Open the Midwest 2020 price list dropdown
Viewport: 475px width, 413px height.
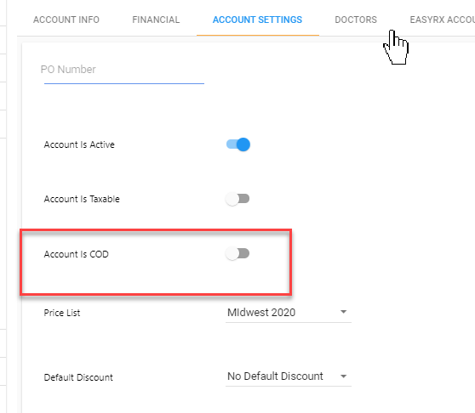coord(289,313)
